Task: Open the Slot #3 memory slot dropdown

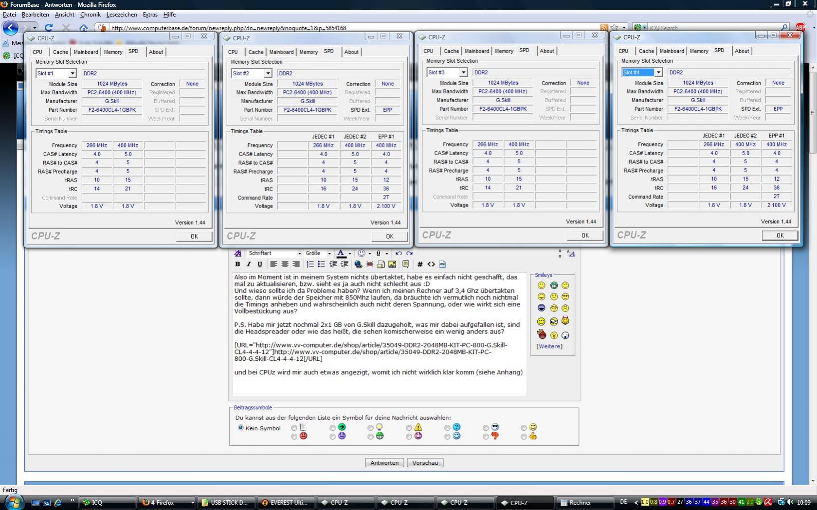Action: (x=463, y=72)
